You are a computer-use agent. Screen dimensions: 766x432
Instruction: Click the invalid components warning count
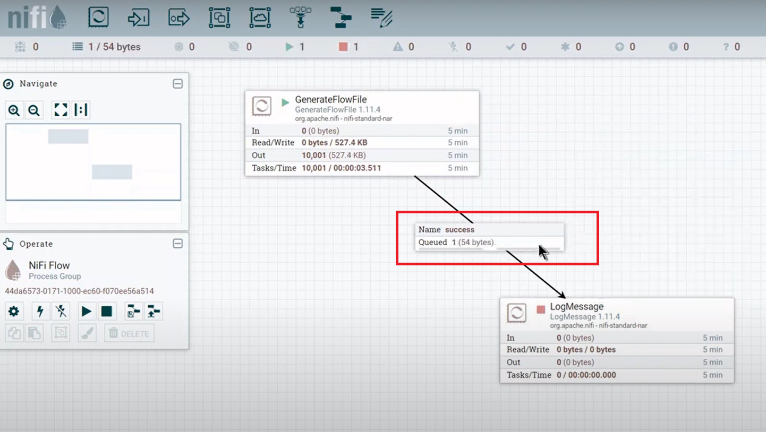[403, 47]
